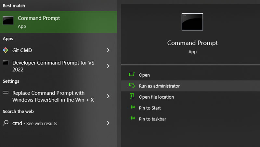Click the Run as administrator shield icon

[132, 85]
